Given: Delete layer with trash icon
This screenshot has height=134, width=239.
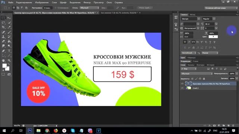Looking at the screenshot, I should [233, 126].
